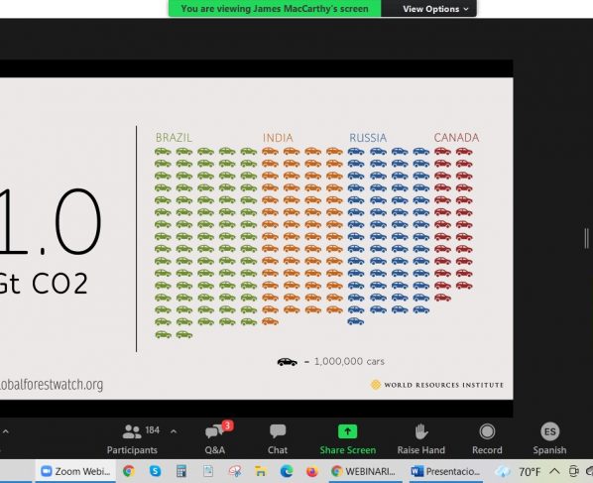Screen dimensions: 593x483
Task: Open Microsoft Edge from the taskbar
Action: coord(287,471)
